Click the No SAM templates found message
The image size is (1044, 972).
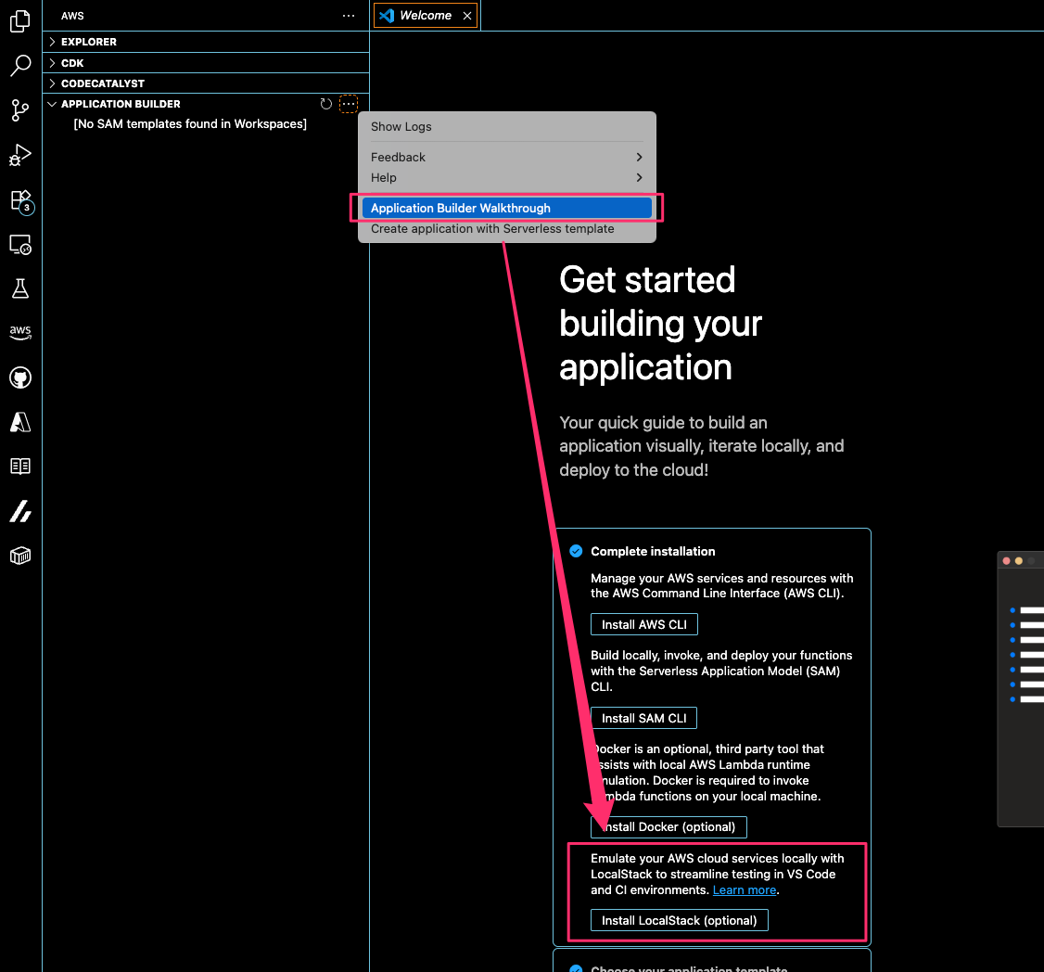pyautogui.click(x=190, y=124)
